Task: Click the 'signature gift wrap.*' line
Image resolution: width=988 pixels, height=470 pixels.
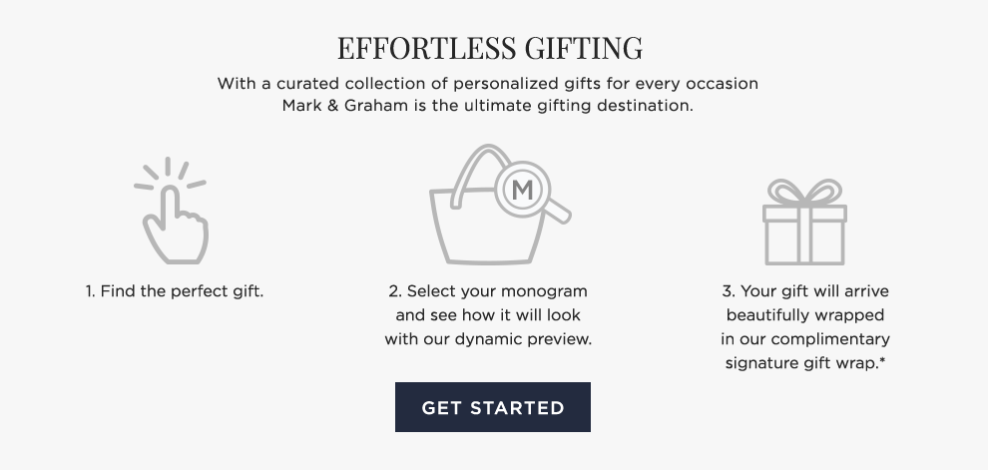Action: click(x=804, y=363)
